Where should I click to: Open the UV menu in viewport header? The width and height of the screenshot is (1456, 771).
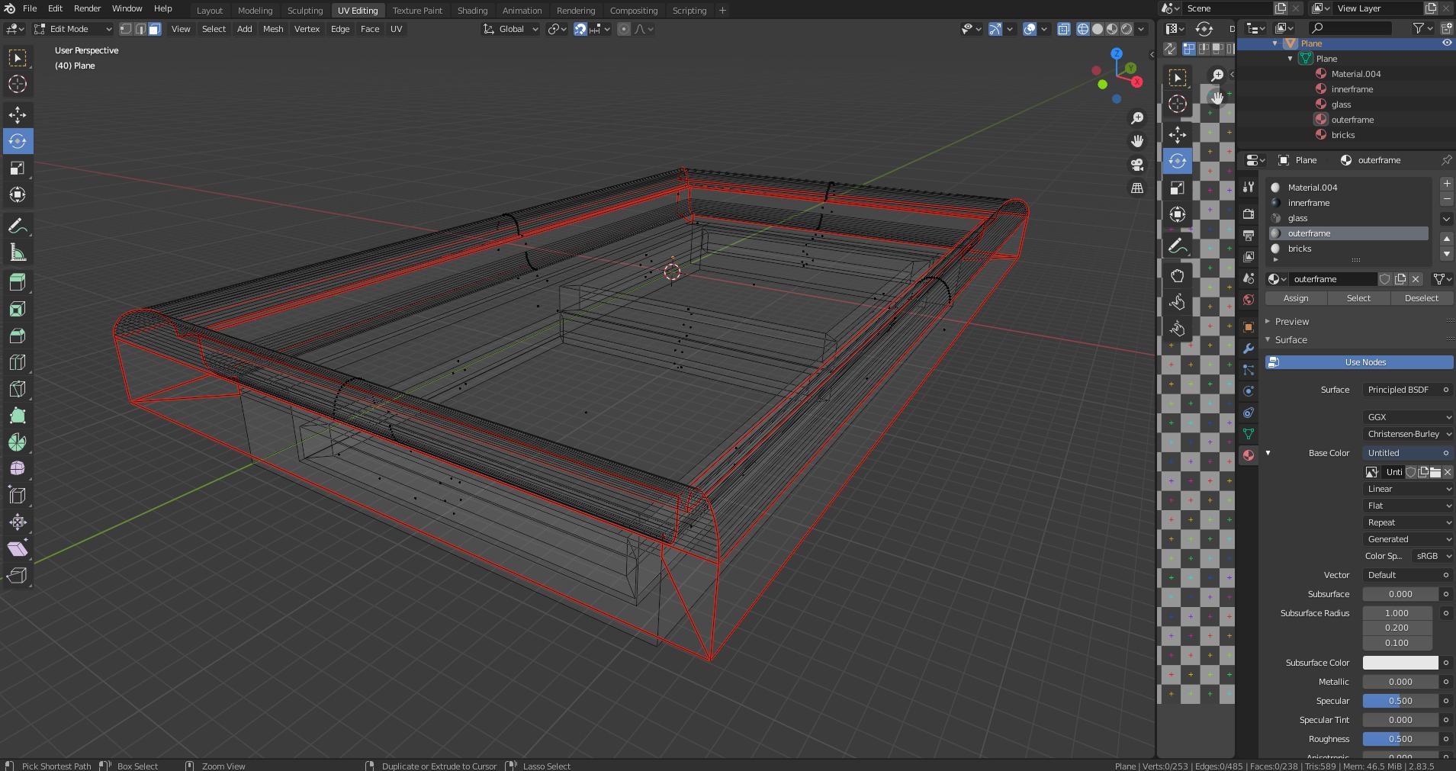396,29
